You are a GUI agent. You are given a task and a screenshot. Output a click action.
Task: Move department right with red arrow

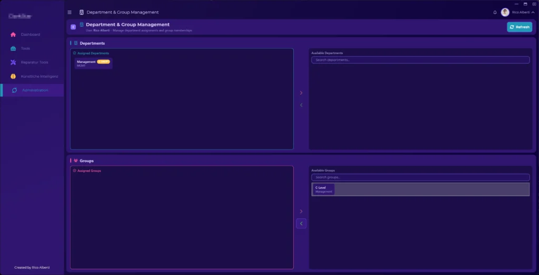pos(301,93)
